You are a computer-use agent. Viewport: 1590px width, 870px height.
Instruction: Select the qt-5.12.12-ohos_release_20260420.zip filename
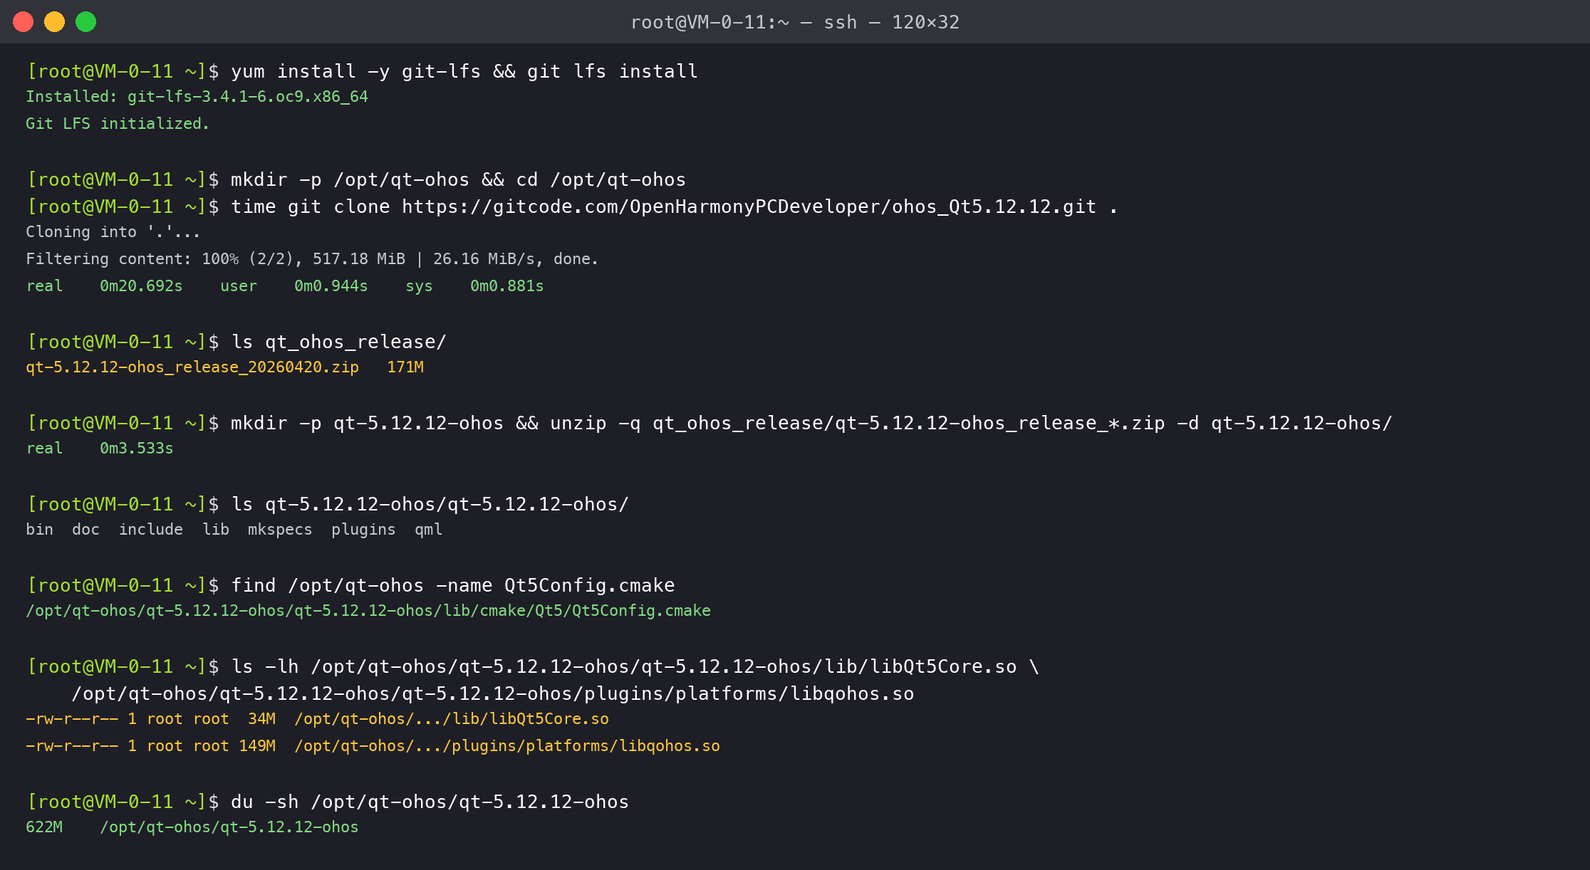click(x=192, y=367)
